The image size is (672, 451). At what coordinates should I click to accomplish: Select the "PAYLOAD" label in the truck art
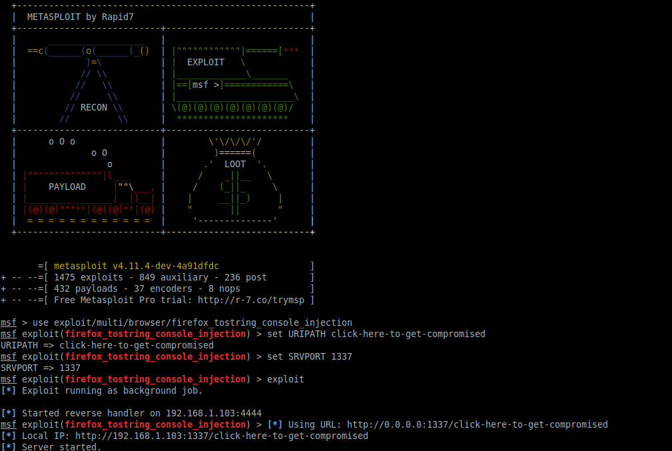point(67,187)
